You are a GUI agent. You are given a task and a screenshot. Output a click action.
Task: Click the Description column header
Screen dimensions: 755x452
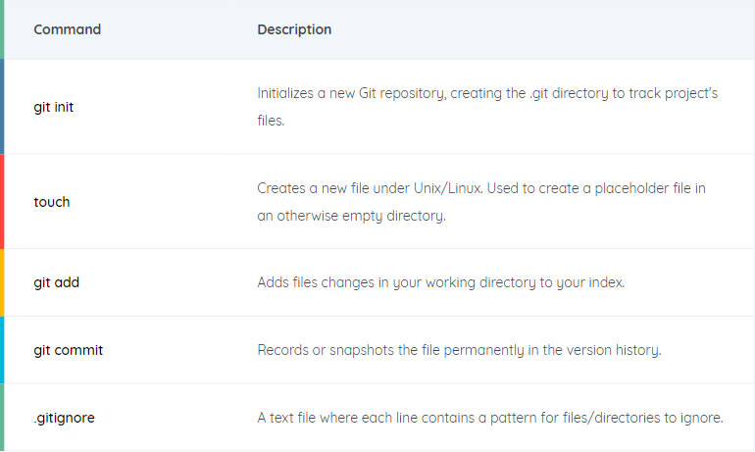pos(294,29)
